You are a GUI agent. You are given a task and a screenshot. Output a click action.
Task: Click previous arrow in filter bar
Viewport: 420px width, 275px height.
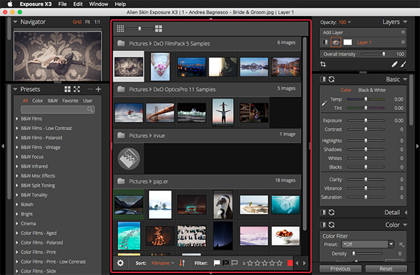point(297,263)
